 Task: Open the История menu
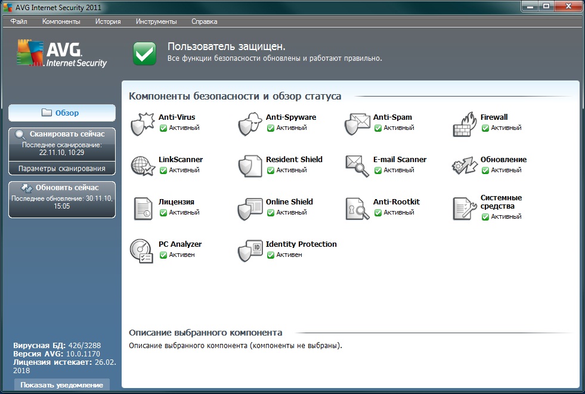pos(108,21)
